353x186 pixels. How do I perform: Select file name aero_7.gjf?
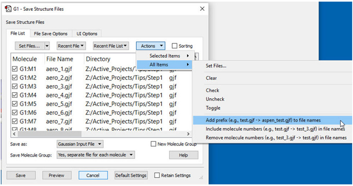point(59,121)
